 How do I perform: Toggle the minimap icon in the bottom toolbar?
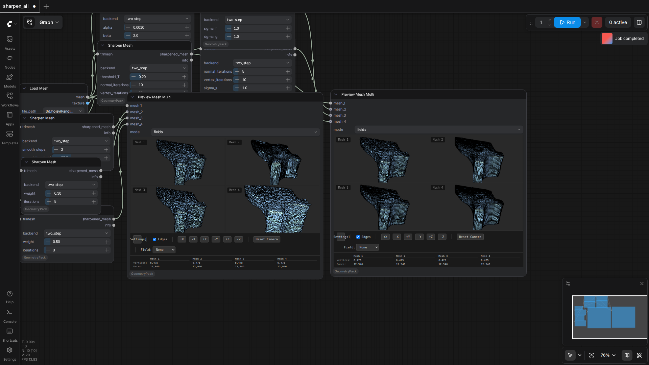coord(627,355)
